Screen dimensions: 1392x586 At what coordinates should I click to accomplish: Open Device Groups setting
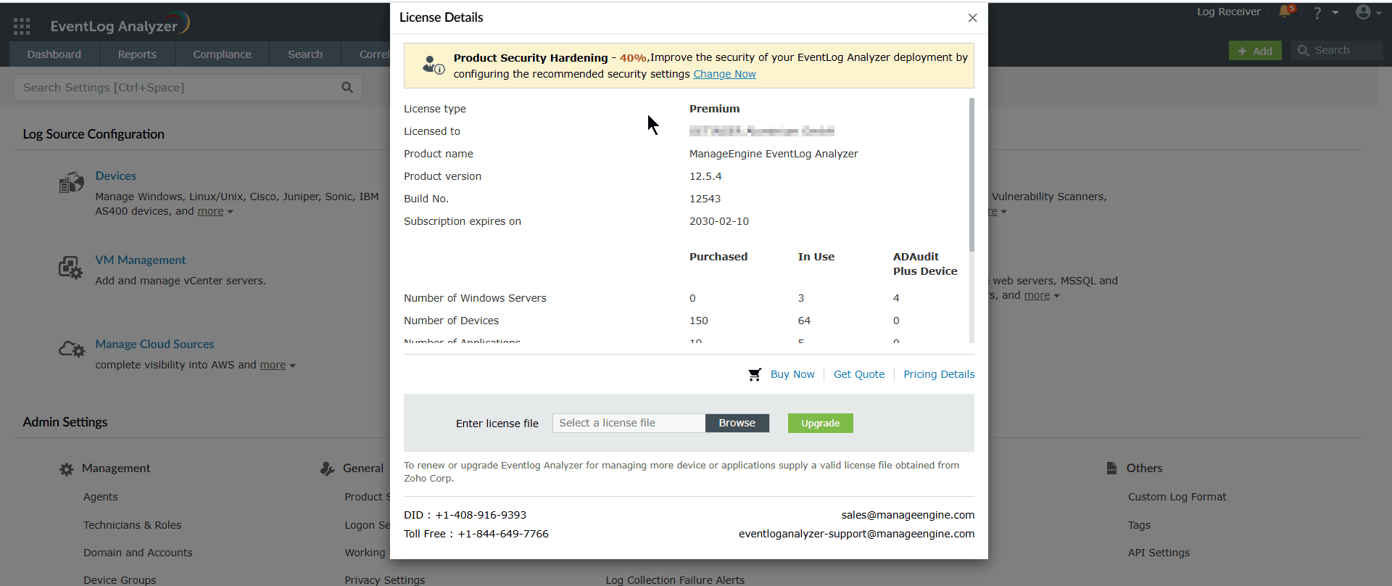point(120,580)
